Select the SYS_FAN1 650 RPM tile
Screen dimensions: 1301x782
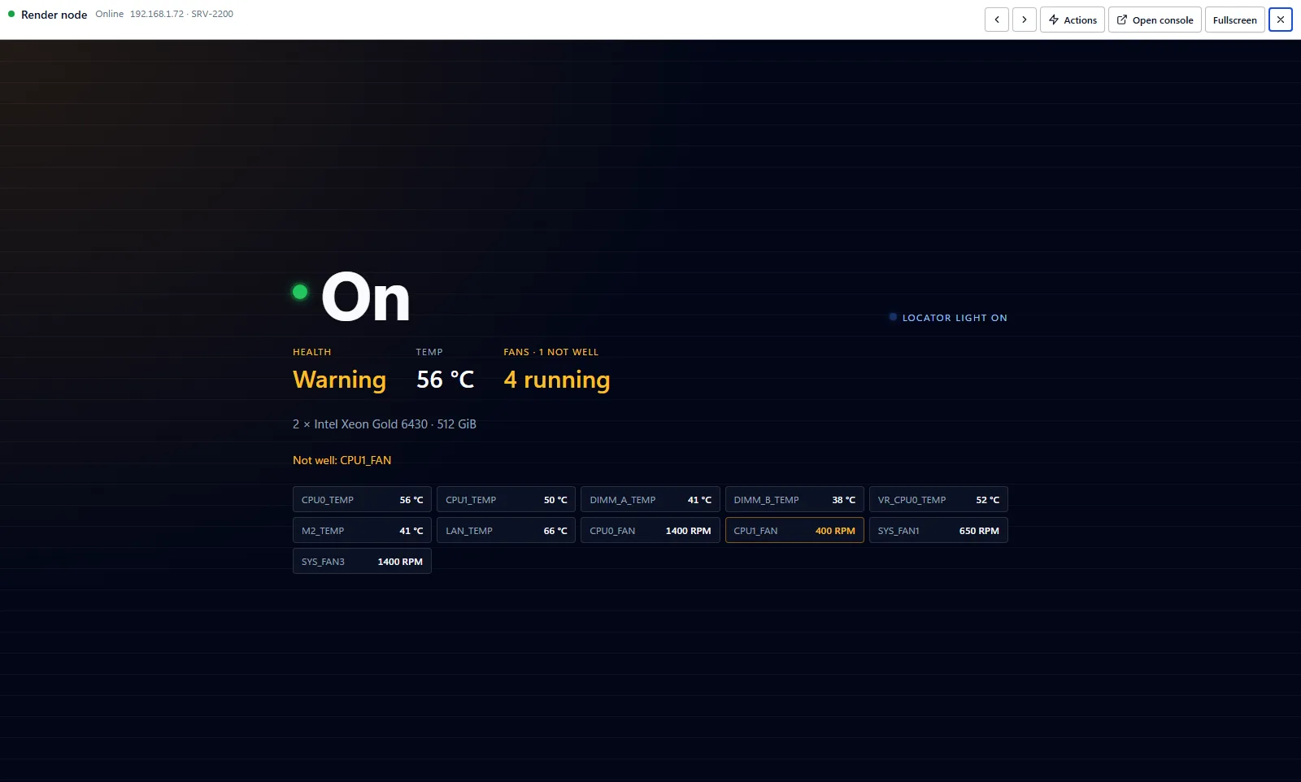tap(938, 531)
